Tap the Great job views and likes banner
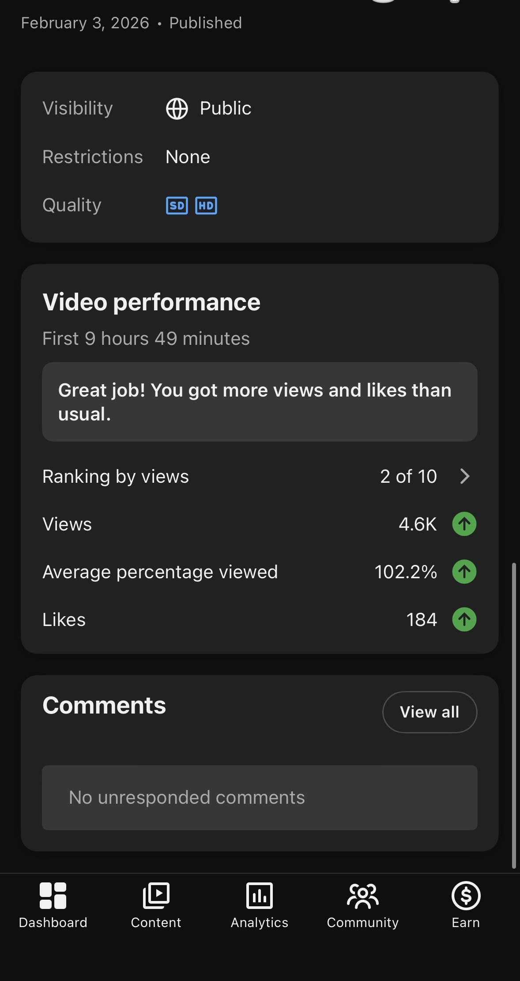The width and height of the screenshot is (520, 981). pos(260,402)
